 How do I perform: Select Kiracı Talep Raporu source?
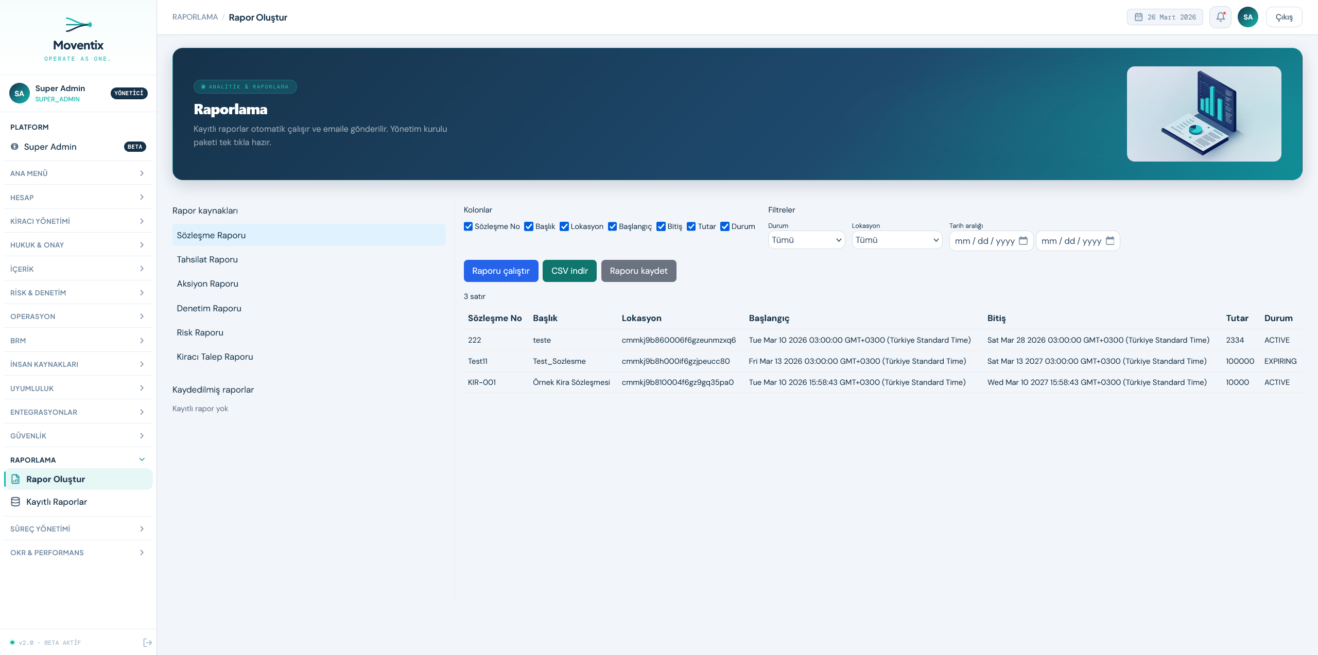[x=309, y=357]
